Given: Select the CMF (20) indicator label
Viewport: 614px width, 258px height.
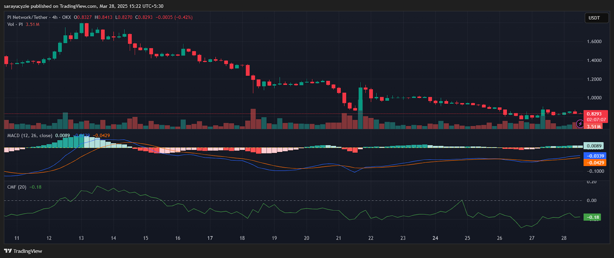Looking at the screenshot, I should (17, 187).
